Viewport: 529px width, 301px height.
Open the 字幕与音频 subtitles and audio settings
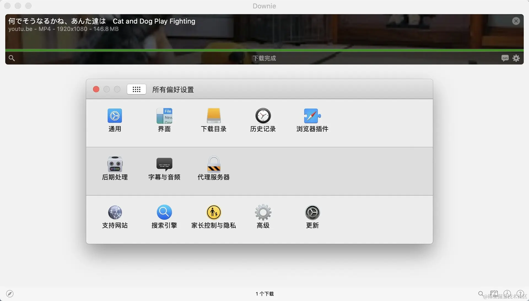[x=164, y=168]
